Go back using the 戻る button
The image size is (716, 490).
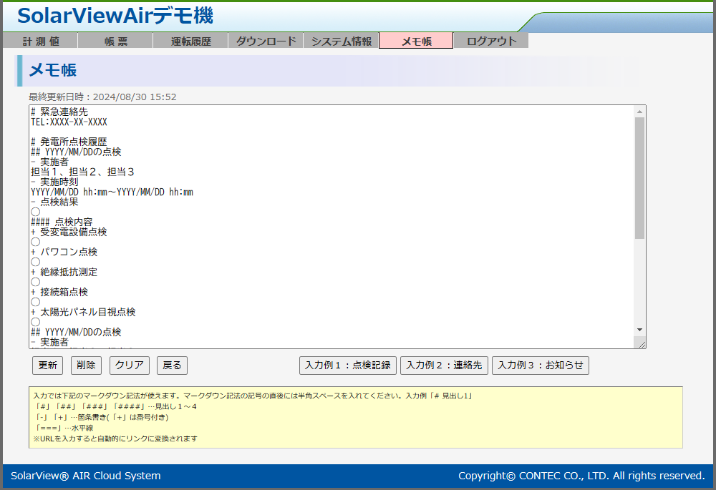point(172,366)
